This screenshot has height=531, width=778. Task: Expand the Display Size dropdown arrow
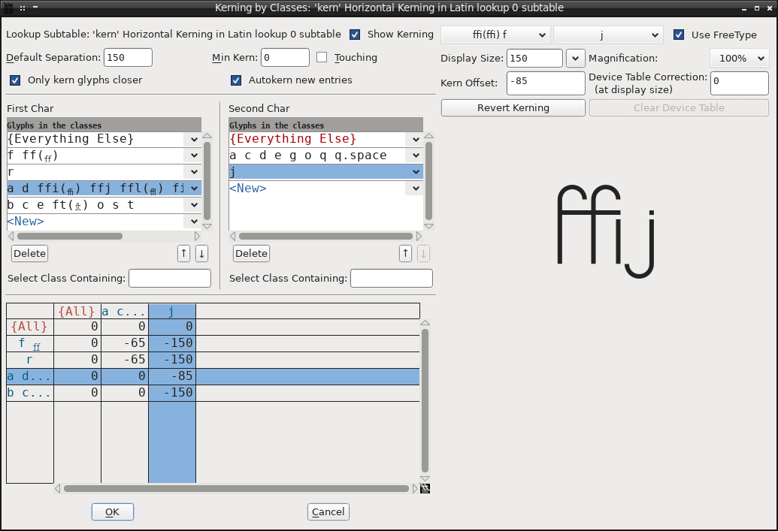(x=576, y=58)
